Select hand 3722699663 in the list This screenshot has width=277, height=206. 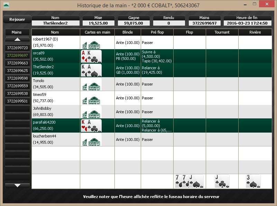17,63
